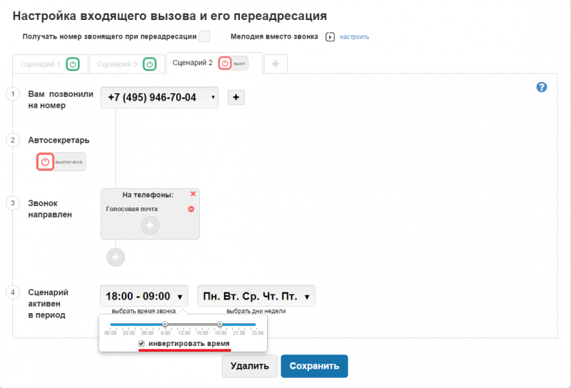
Task: Add another phone number with plus button
Action: (x=236, y=98)
